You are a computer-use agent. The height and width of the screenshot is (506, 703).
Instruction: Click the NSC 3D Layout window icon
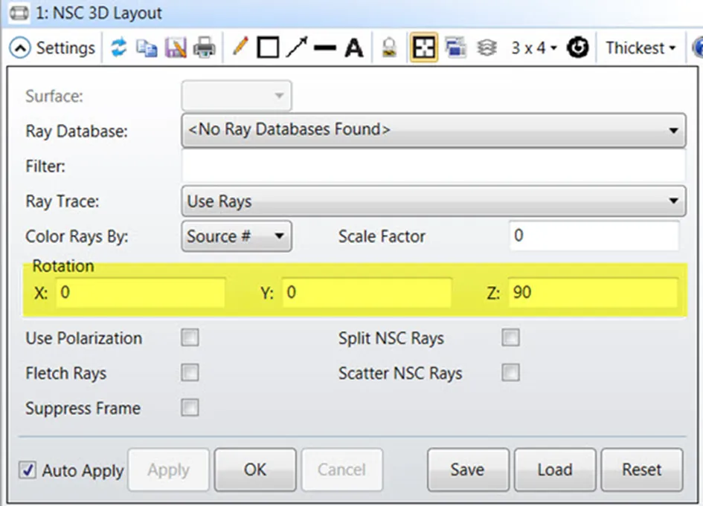click(x=19, y=13)
